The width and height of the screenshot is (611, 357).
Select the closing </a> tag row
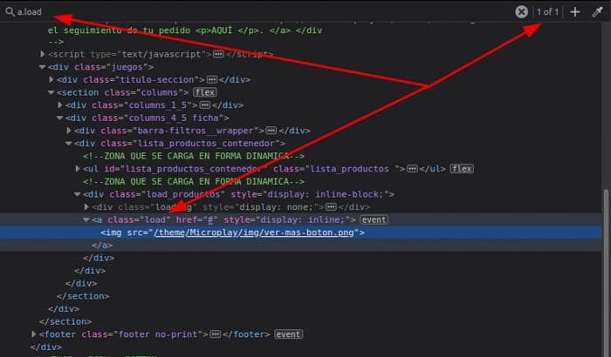tap(300, 246)
